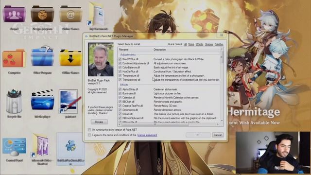The image size is (311, 175).
Task: Click the Effects group header
Action: [x=124, y=85]
